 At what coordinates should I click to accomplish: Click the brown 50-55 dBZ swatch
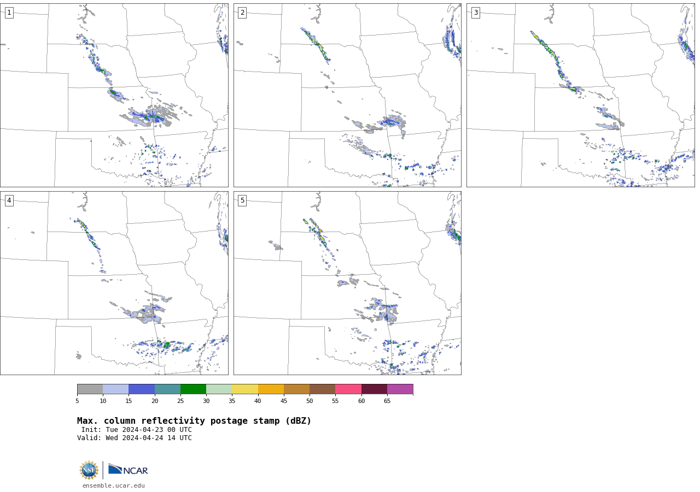pyautogui.click(x=322, y=389)
